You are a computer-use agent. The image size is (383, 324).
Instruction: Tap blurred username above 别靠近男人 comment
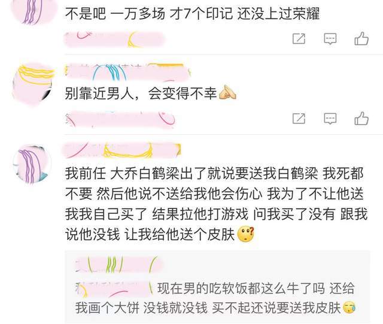(127, 72)
